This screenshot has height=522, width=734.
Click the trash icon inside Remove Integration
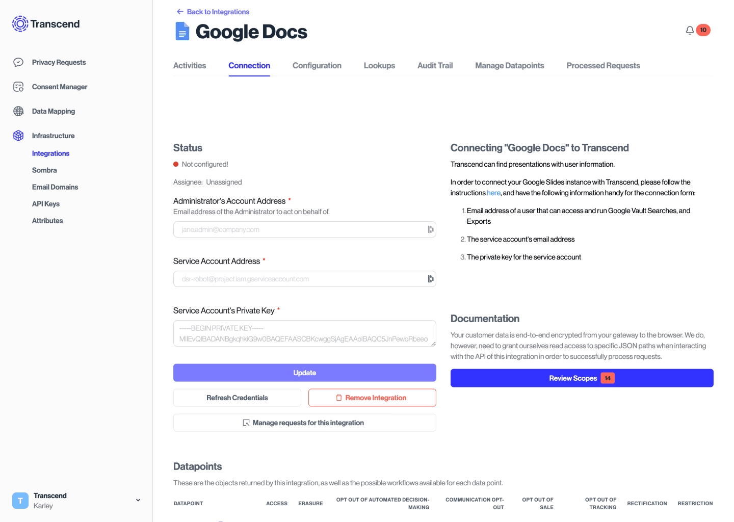339,397
